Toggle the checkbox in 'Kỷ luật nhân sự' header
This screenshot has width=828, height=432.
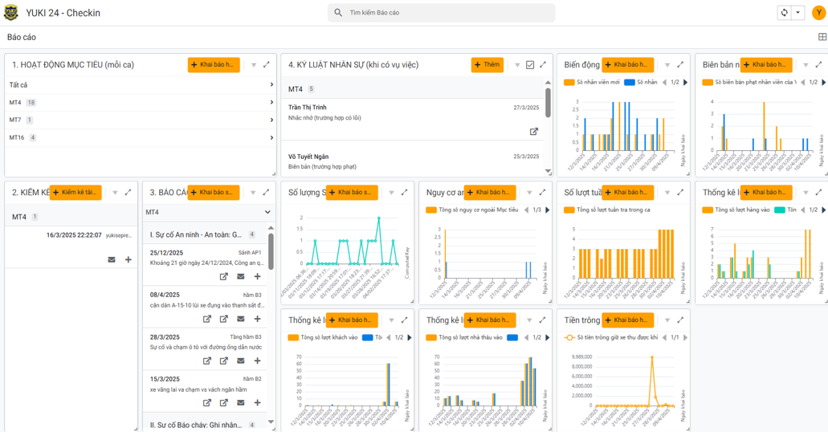point(530,65)
